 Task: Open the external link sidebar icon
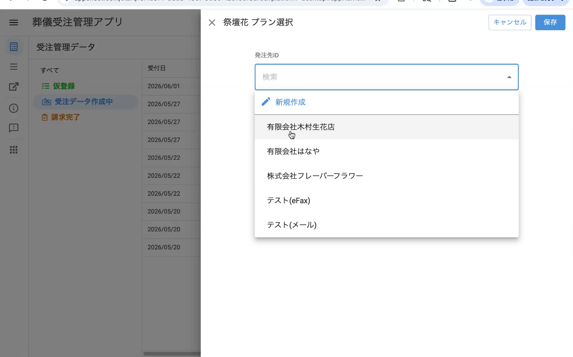(14, 86)
